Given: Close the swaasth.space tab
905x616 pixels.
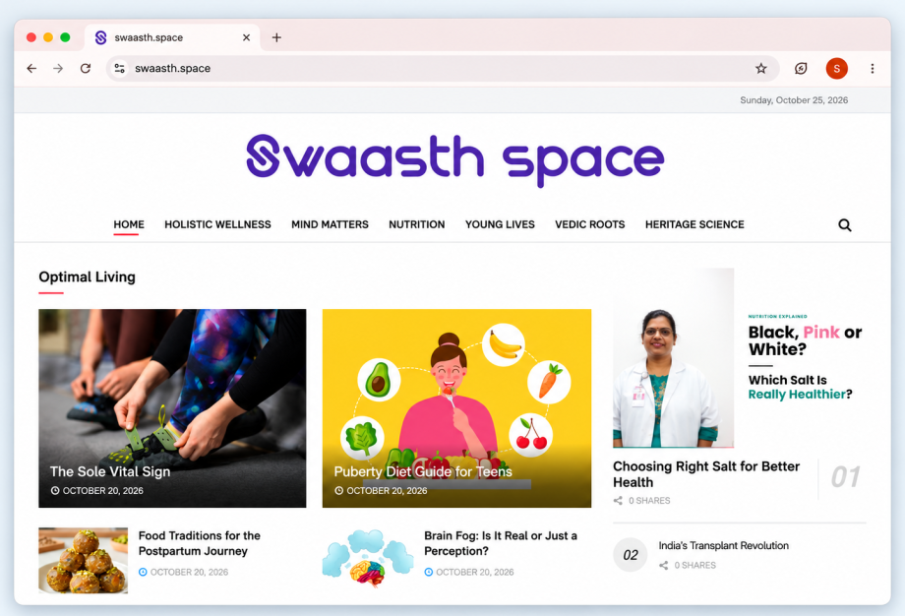Looking at the screenshot, I should pos(247,37).
